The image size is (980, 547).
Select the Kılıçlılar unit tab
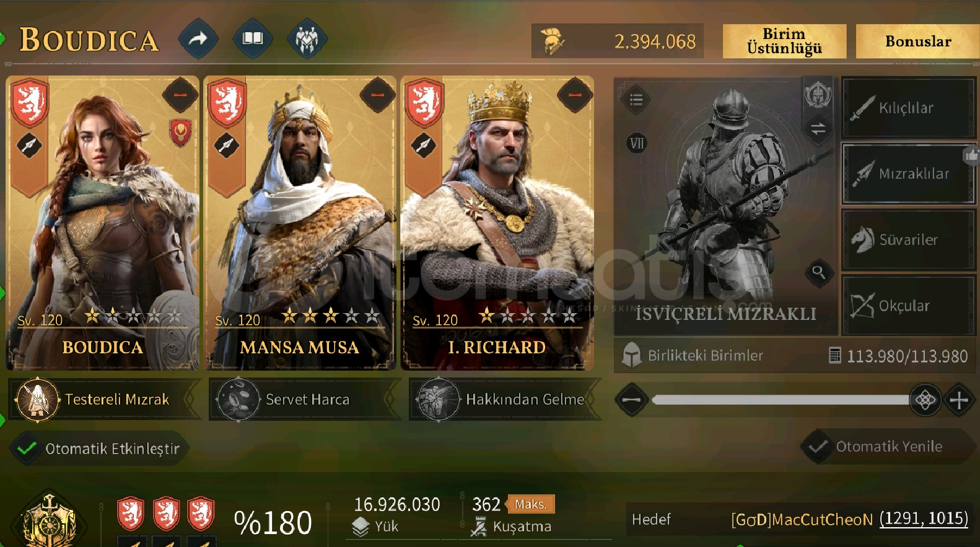908,108
